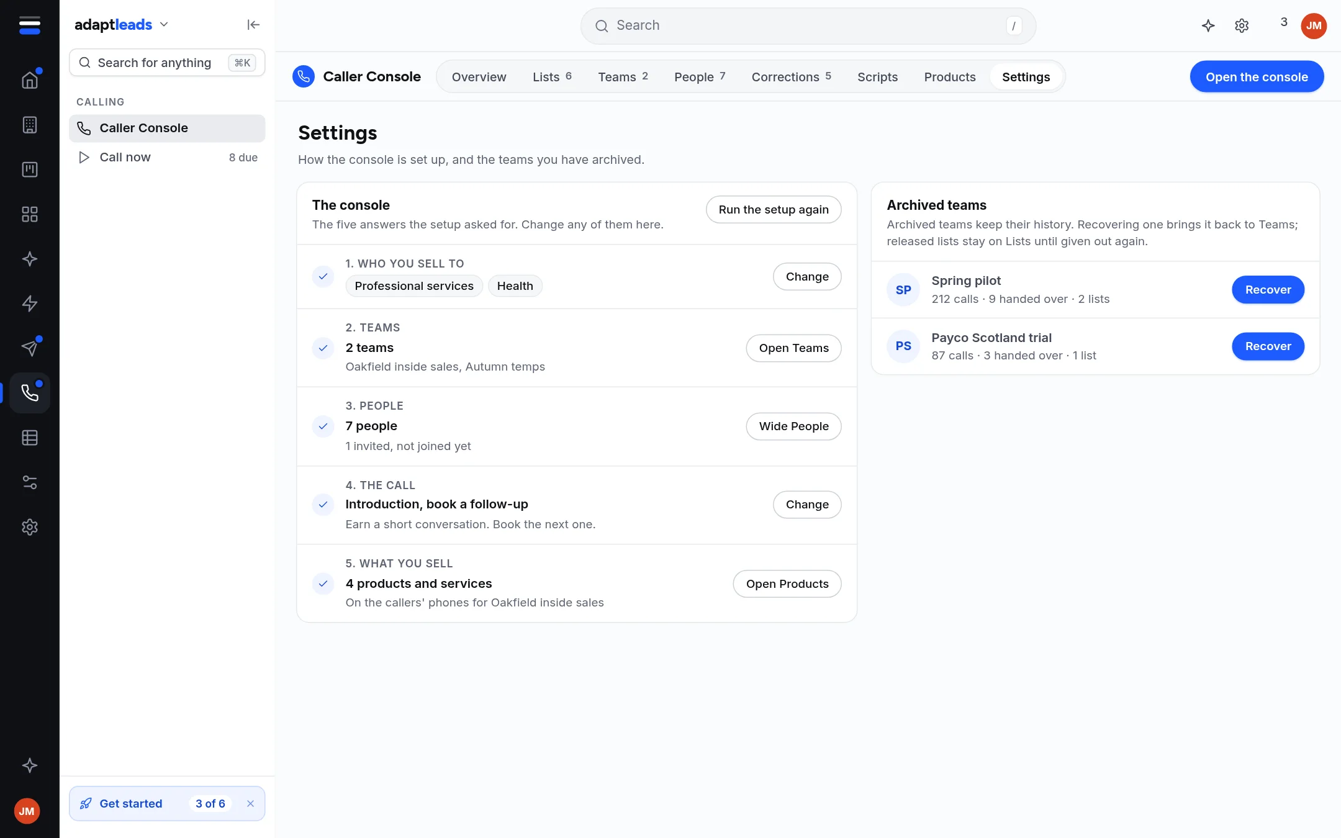Recover the Payco Scotland trial team
Viewport: 1341px width, 838px height.
[x=1268, y=346]
